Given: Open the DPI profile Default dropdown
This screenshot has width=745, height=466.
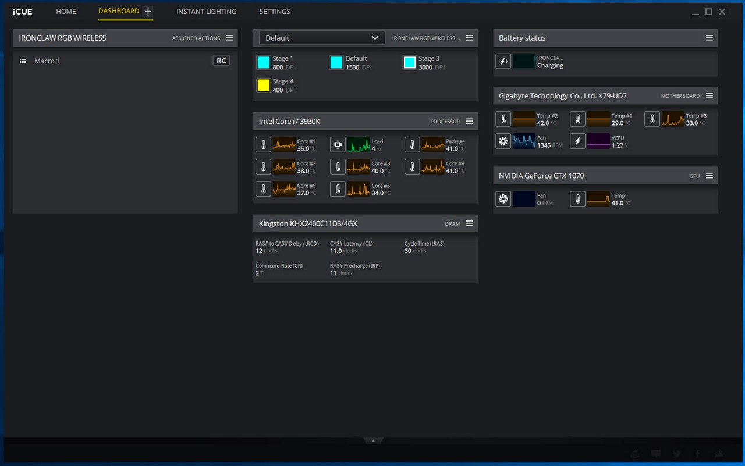Looking at the screenshot, I should pos(322,38).
